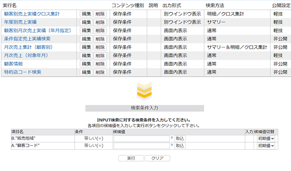Click 公開設定 column header
Image resolution: width=291 pixels, height=171 pixels.
pos(281,5)
